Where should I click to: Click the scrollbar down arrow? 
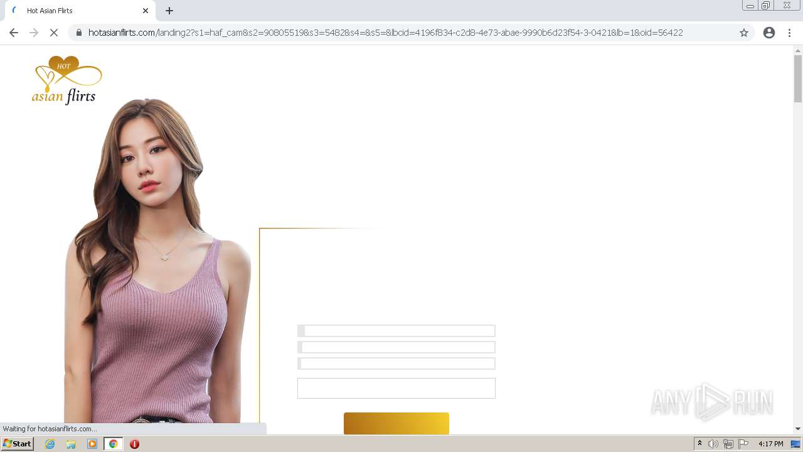coord(798,429)
